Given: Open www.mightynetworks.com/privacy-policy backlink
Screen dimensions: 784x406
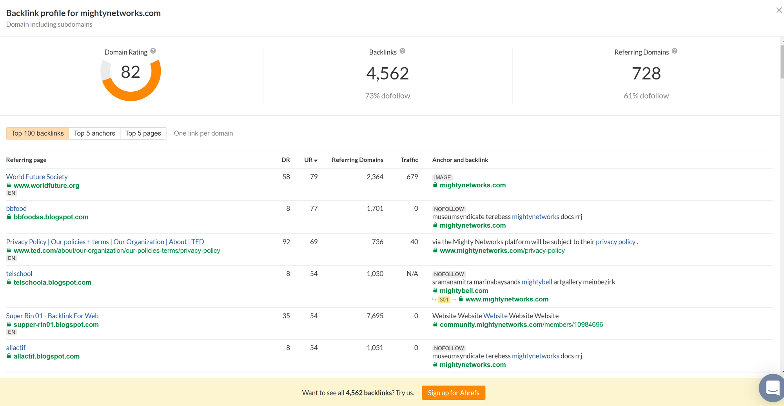Looking at the screenshot, I should pyautogui.click(x=502, y=250).
